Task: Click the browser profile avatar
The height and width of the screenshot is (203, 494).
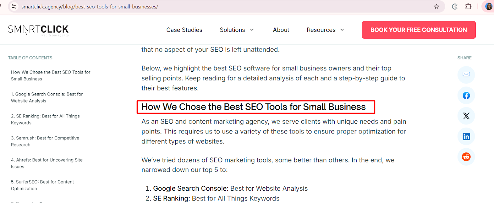Action: click(488, 6)
